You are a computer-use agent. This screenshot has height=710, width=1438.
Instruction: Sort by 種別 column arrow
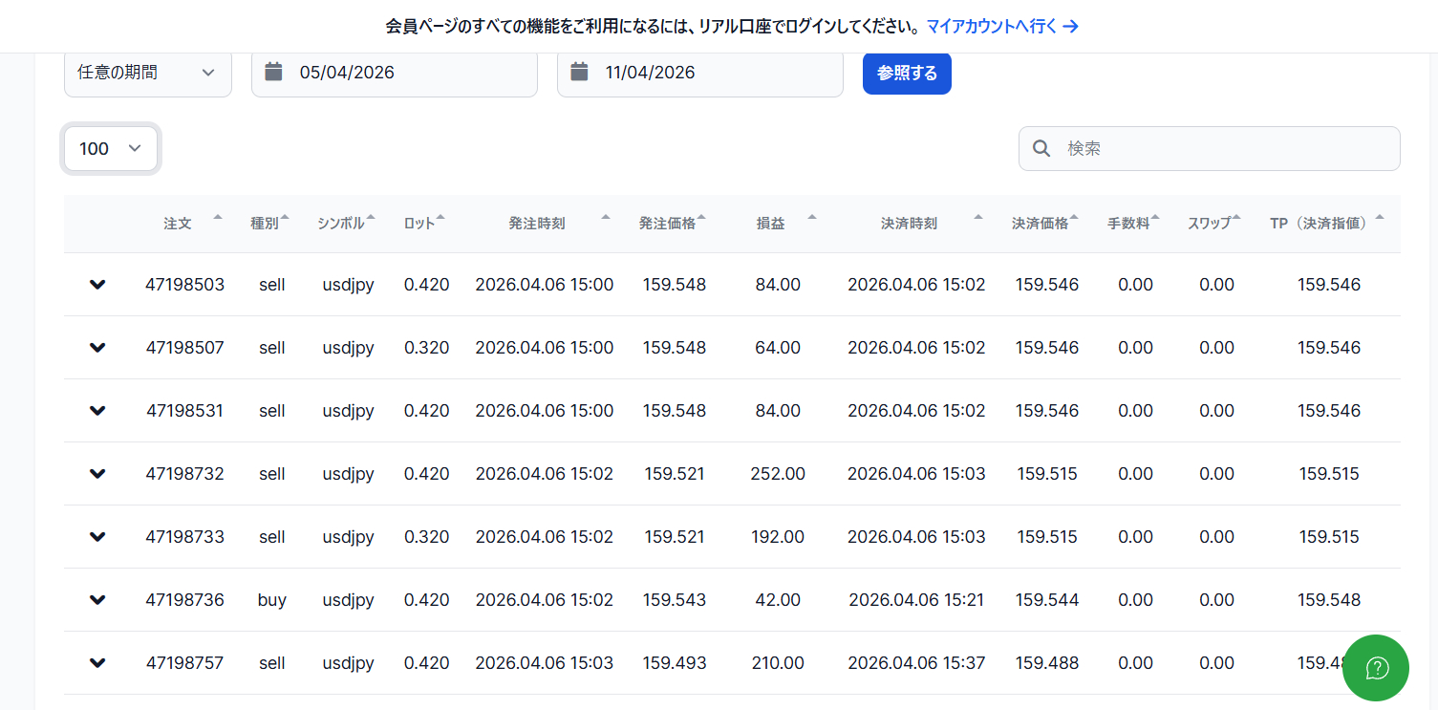coord(285,218)
